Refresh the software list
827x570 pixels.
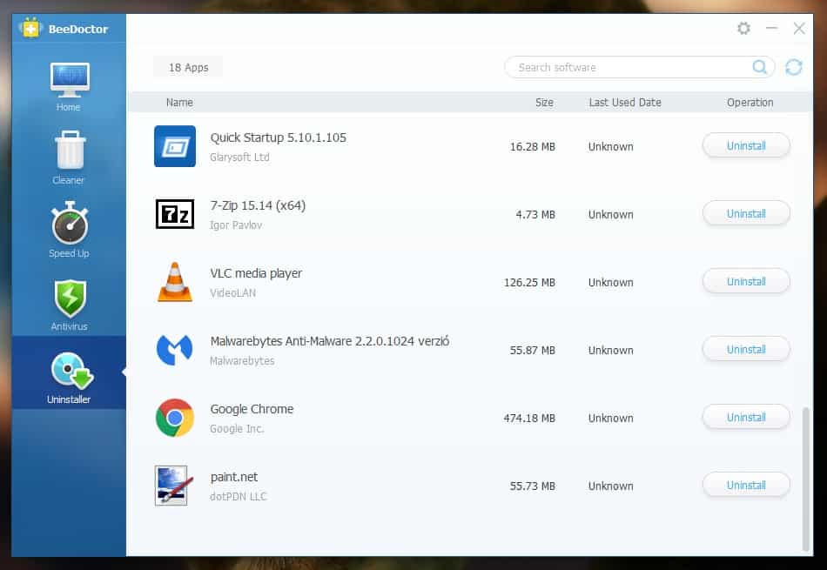click(x=794, y=67)
